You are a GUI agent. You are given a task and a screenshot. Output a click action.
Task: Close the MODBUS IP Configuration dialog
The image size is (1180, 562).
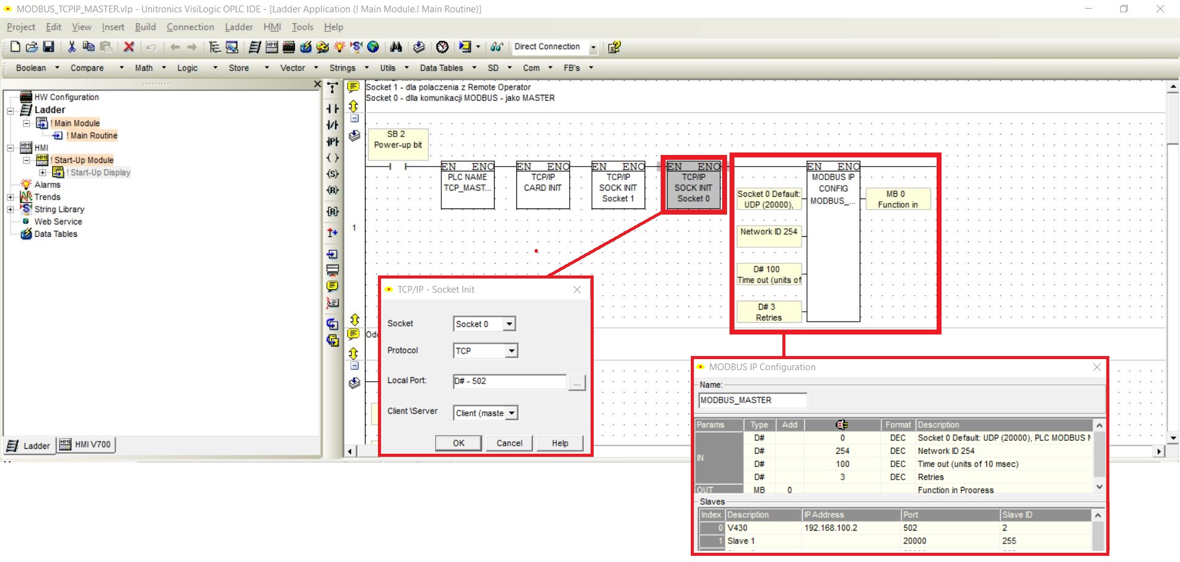pos(1097,367)
